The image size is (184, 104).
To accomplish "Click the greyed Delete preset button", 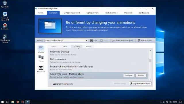I will [104, 41].
